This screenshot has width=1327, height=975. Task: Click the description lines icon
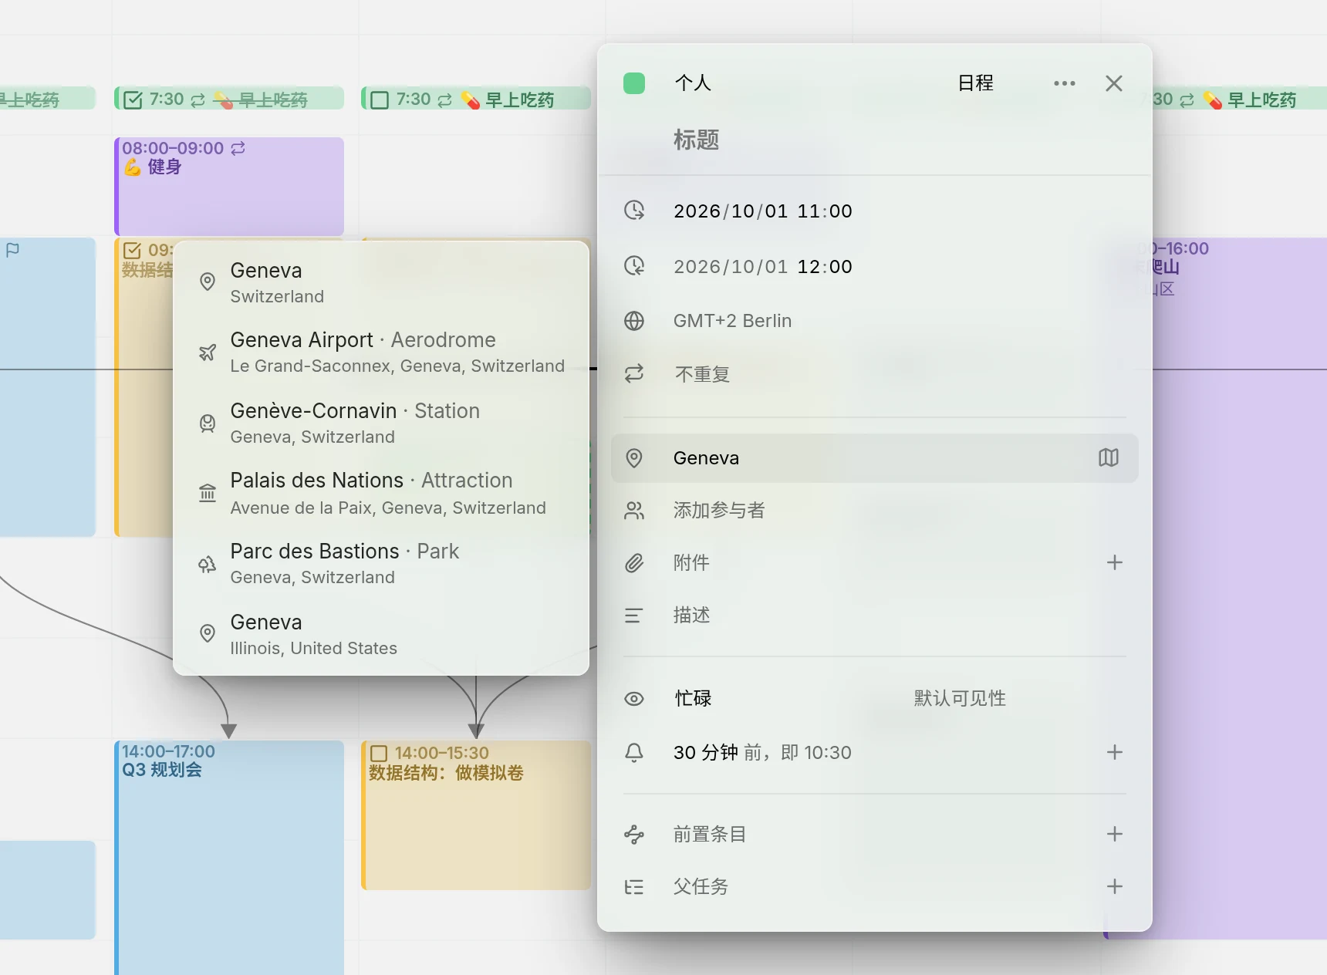click(x=634, y=616)
